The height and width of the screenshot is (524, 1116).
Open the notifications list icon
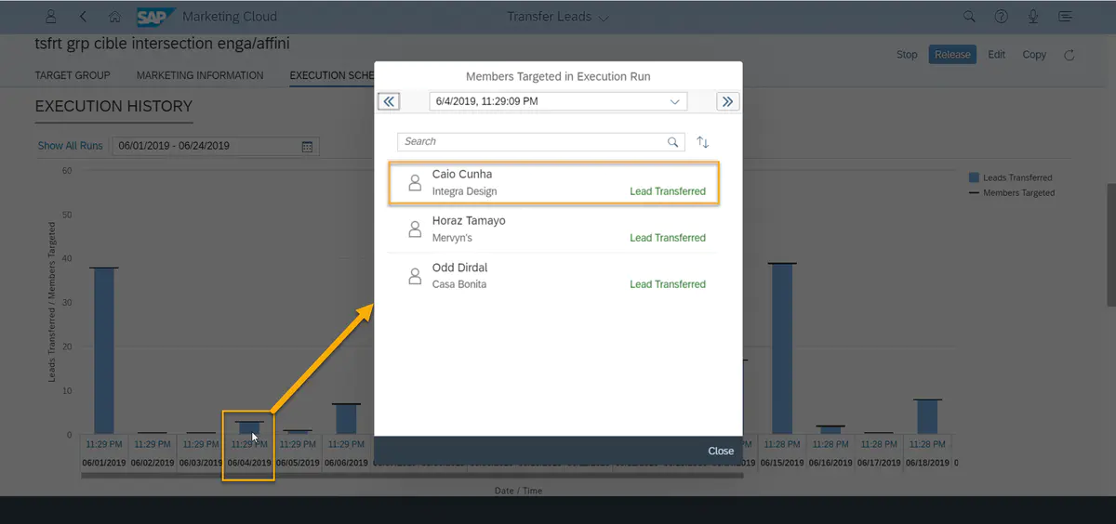click(1065, 17)
